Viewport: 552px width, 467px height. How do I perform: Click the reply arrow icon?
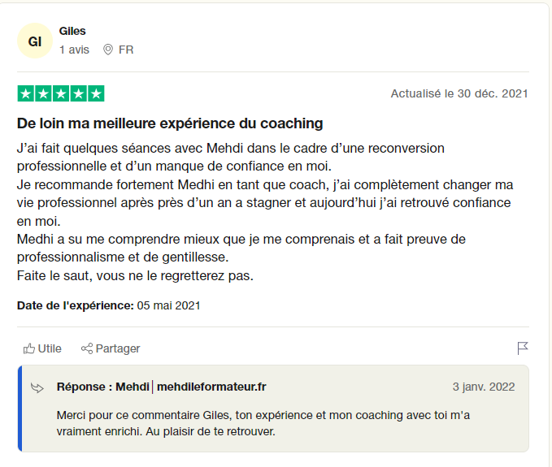tap(37, 387)
